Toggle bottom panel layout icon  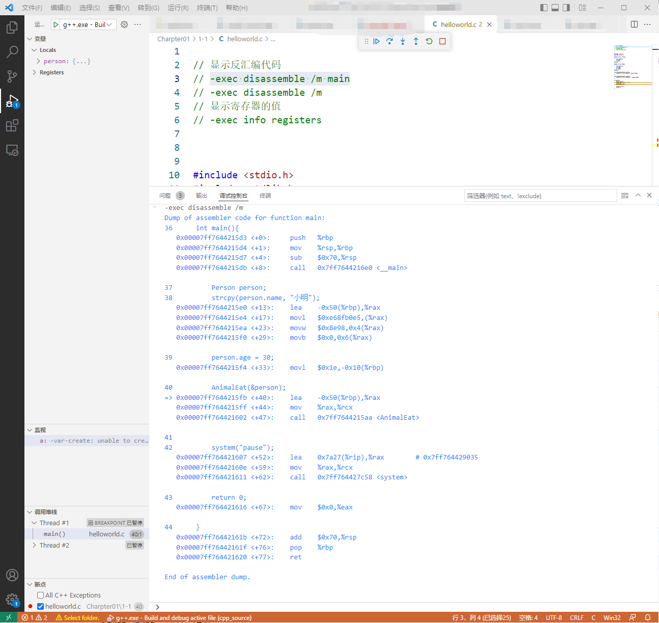pyautogui.click(x=555, y=8)
